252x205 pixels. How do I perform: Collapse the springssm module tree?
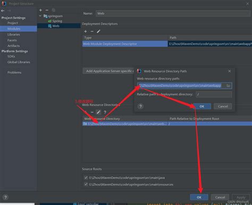click(40, 16)
